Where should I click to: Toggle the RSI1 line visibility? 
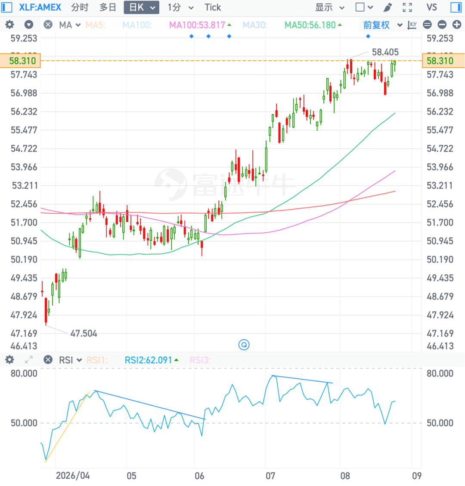click(x=97, y=360)
